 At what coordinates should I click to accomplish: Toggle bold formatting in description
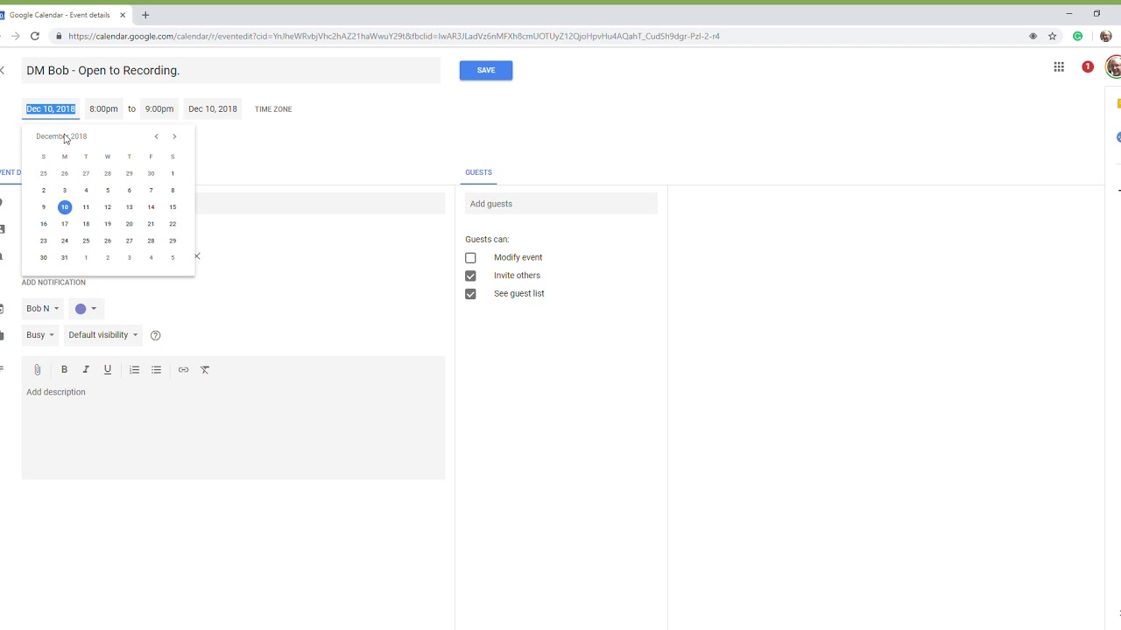click(x=64, y=370)
